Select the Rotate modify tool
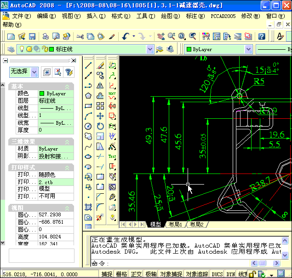Image resolution: width=292 pixels, height=278 pixels. pos(100,126)
